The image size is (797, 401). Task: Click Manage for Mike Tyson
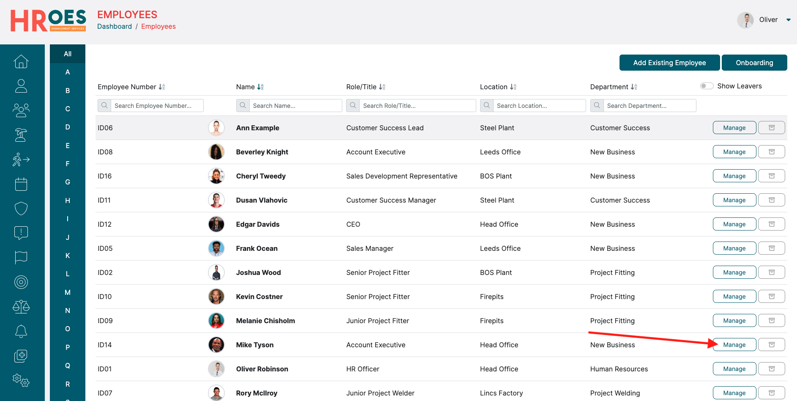[734, 345]
